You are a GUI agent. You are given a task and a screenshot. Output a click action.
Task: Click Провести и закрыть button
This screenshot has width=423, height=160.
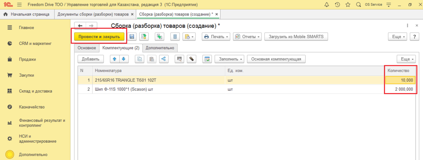[99, 37]
